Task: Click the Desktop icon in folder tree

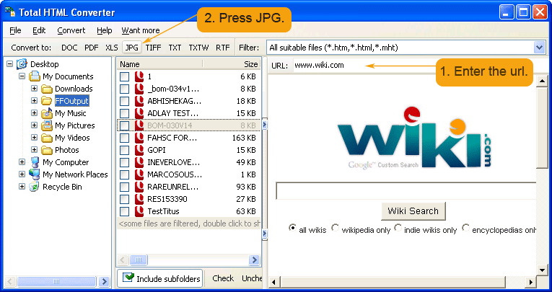Action: tap(22, 64)
